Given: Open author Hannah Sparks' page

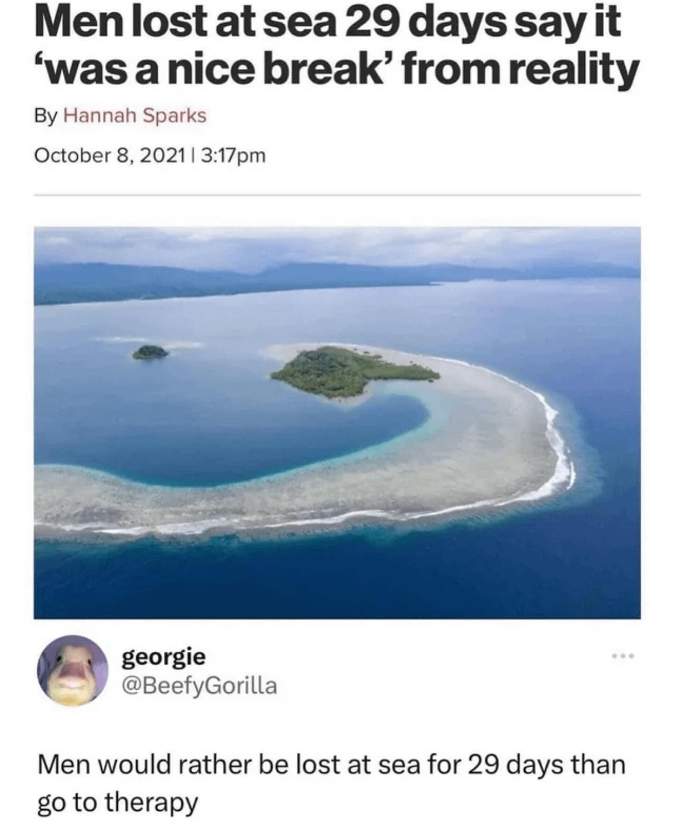Looking at the screenshot, I should coord(134,116).
